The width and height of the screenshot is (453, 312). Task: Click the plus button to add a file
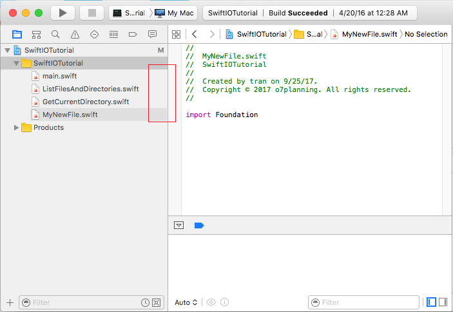tap(10, 302)
